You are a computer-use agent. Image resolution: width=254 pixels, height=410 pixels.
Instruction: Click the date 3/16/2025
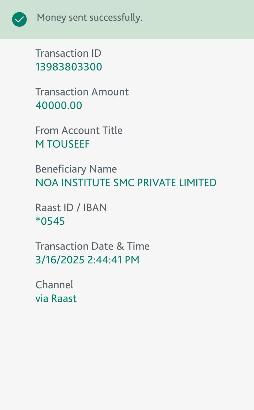pyautogui.click(x=60, y=260)
